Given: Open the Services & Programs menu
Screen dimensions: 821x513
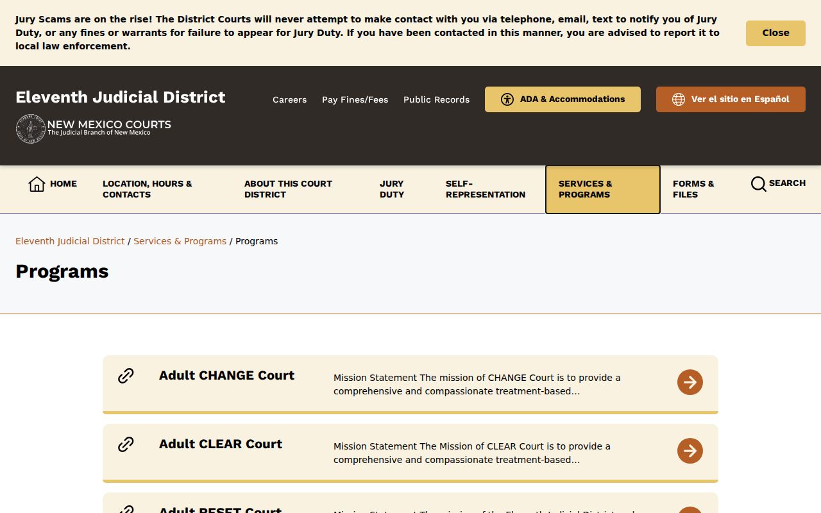Looking at the screenshot, I should pyautogui.click(x=603, y=189).
